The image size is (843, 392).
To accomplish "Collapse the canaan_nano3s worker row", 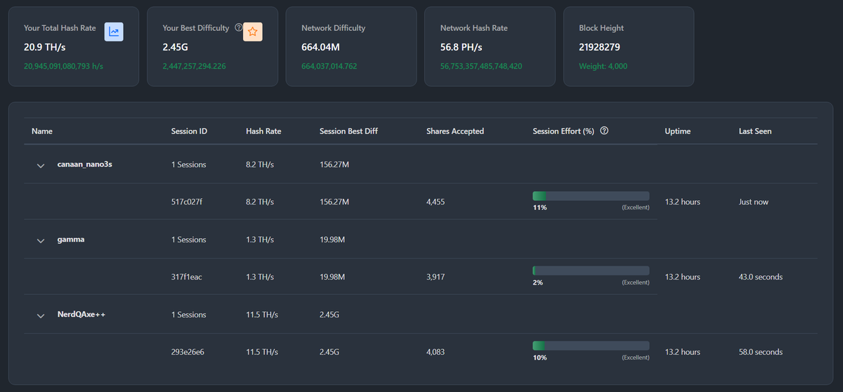I will pyautogui.click(x=41, y=165).
